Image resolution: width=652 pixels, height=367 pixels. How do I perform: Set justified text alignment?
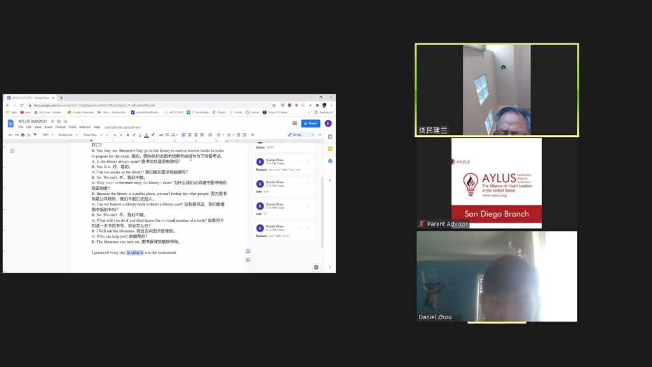coord(202,135)
